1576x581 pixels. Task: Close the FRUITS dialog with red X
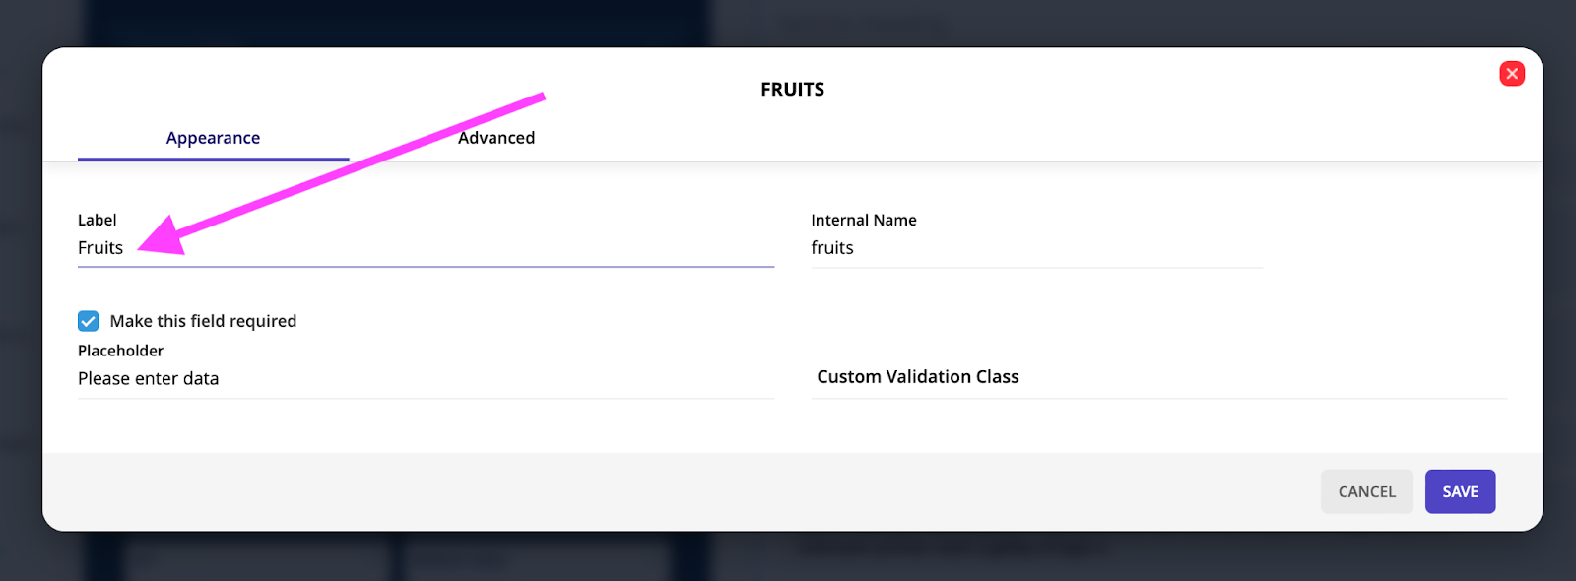pyautogui.click(x=1512, y=74)
